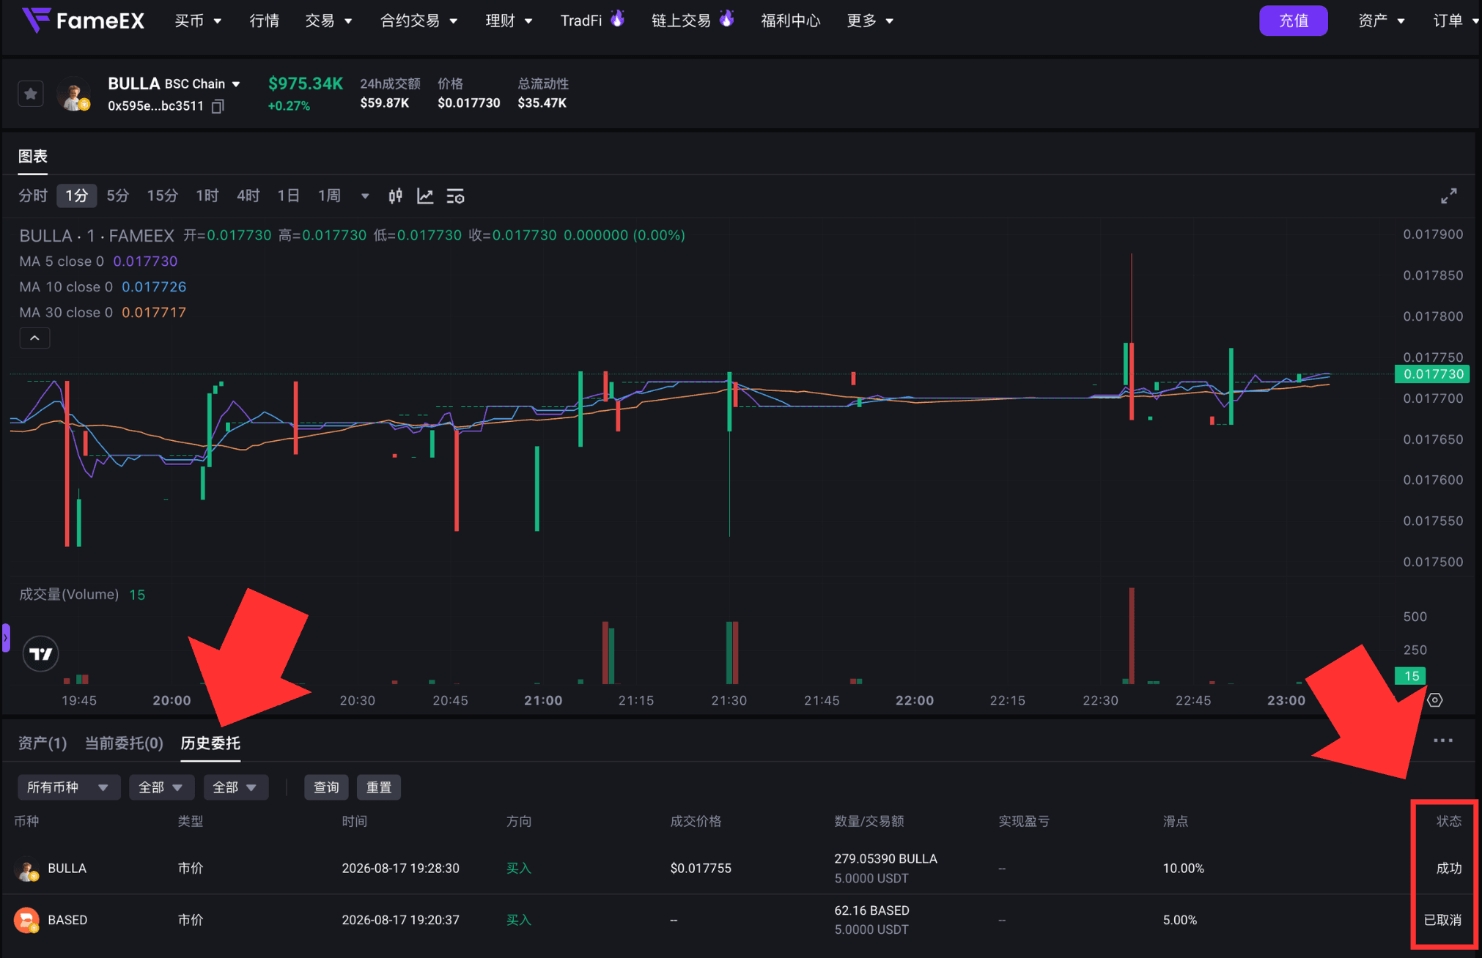Viewport: 1482px width, 958px height.
Task: Select the 4时 interval
Action: (248, 196)
